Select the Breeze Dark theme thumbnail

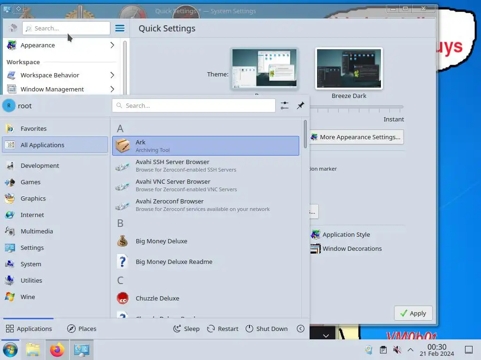click(349, 68)
